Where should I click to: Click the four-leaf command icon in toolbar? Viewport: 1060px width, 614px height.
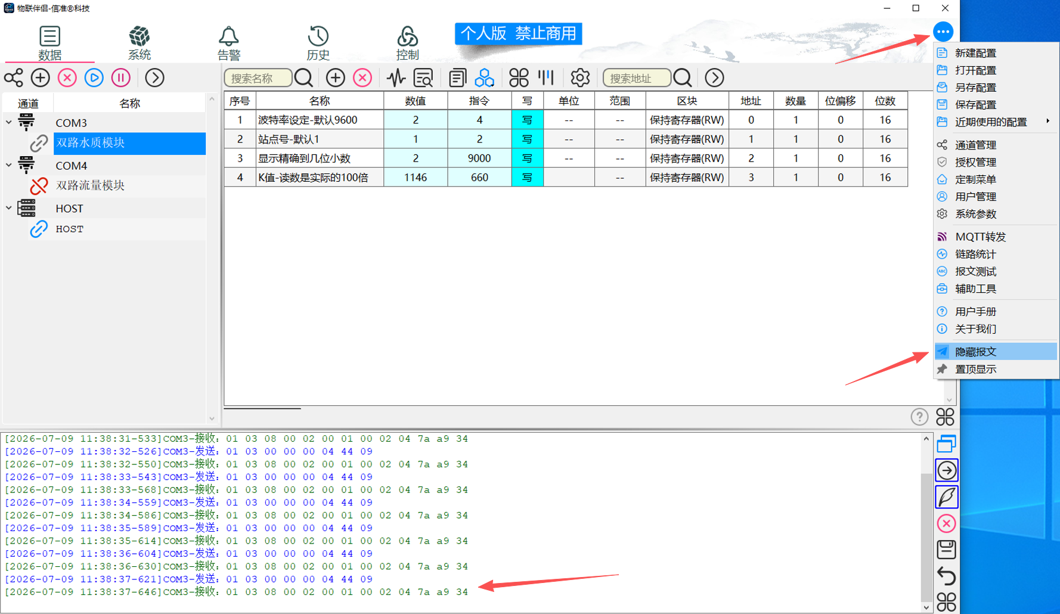(x=519, y=77)
